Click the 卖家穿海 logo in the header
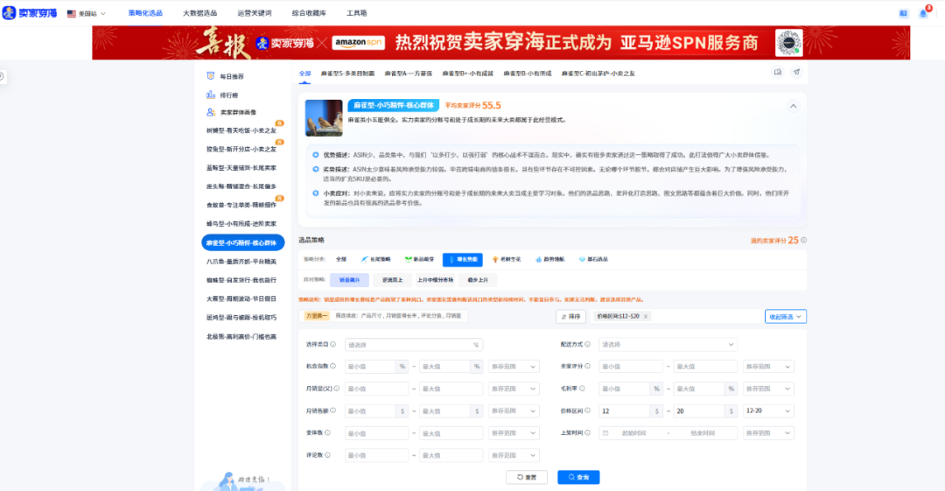This screenshot has height=491, width=945. point(30,12)
